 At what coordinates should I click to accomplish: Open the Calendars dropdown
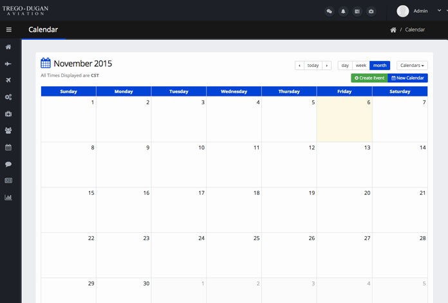point(412,66)
